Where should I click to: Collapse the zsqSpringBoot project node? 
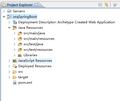pos(4,17)
